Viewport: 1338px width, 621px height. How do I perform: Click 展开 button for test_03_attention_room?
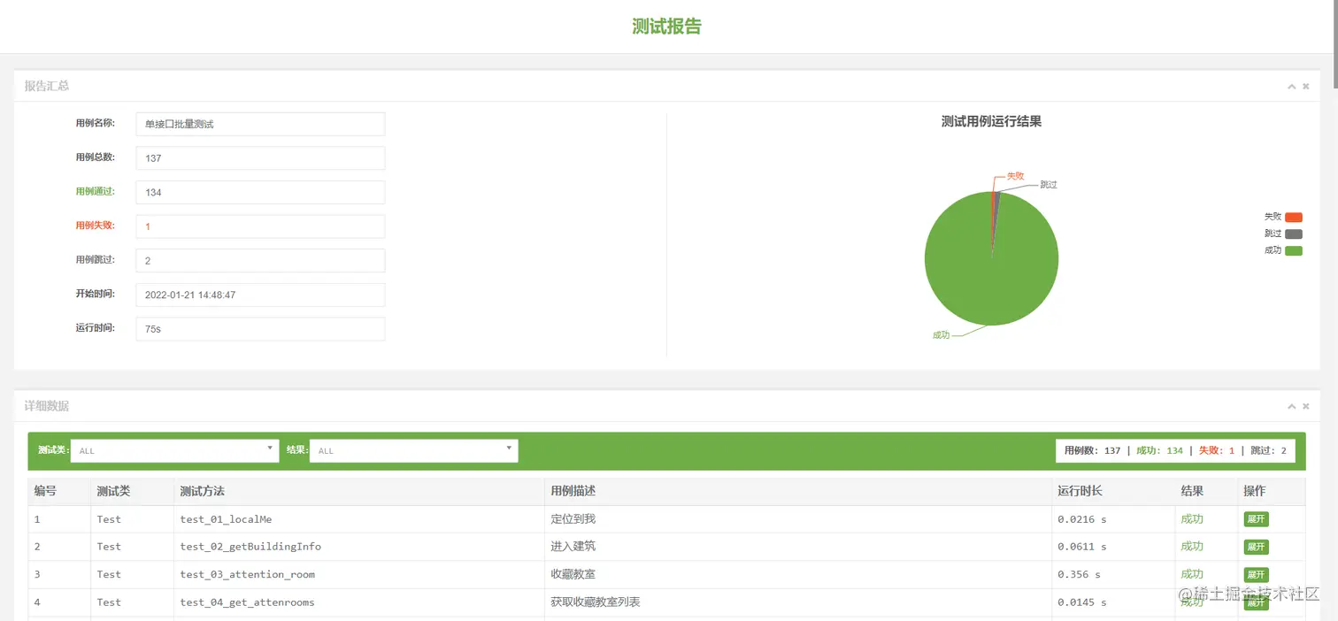[1256, 575]
